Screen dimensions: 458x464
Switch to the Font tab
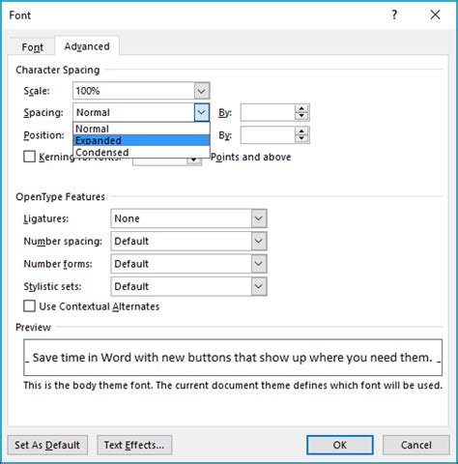[x=32, y=47]
